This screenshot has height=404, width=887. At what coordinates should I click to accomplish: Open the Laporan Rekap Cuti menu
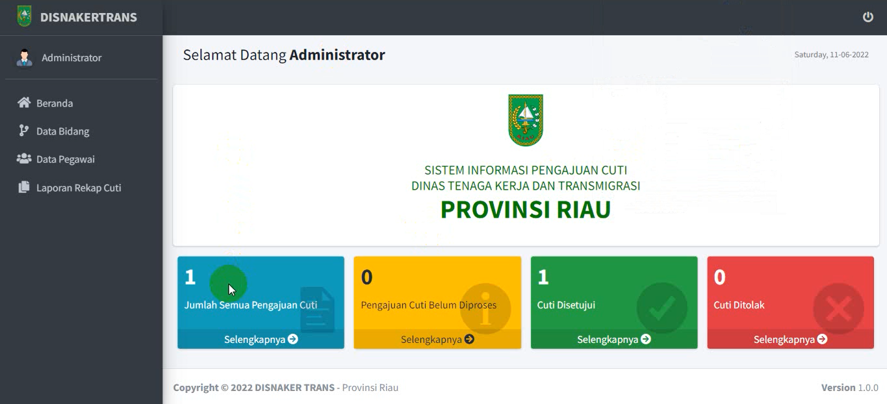81,187
